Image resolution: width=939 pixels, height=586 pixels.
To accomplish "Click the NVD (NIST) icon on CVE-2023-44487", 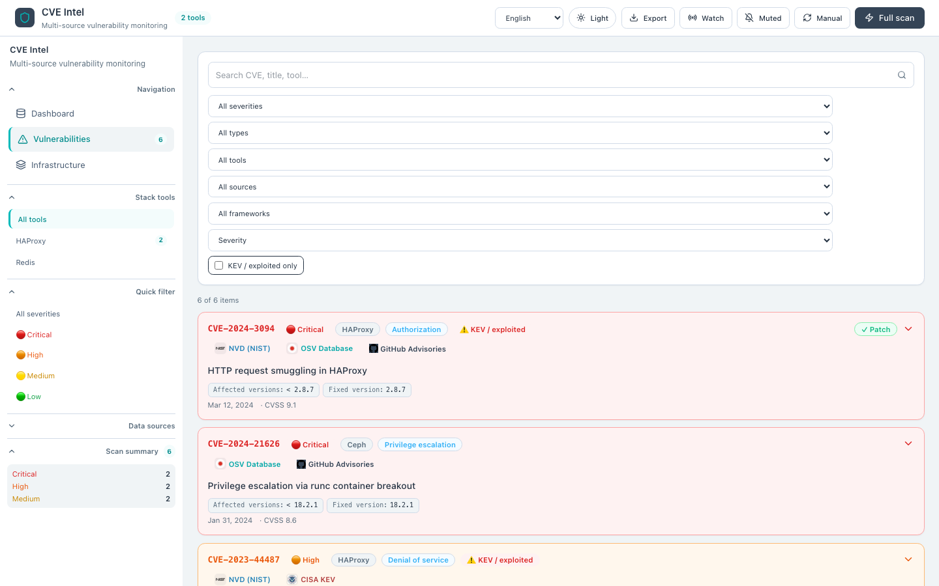I will point(220,579).
